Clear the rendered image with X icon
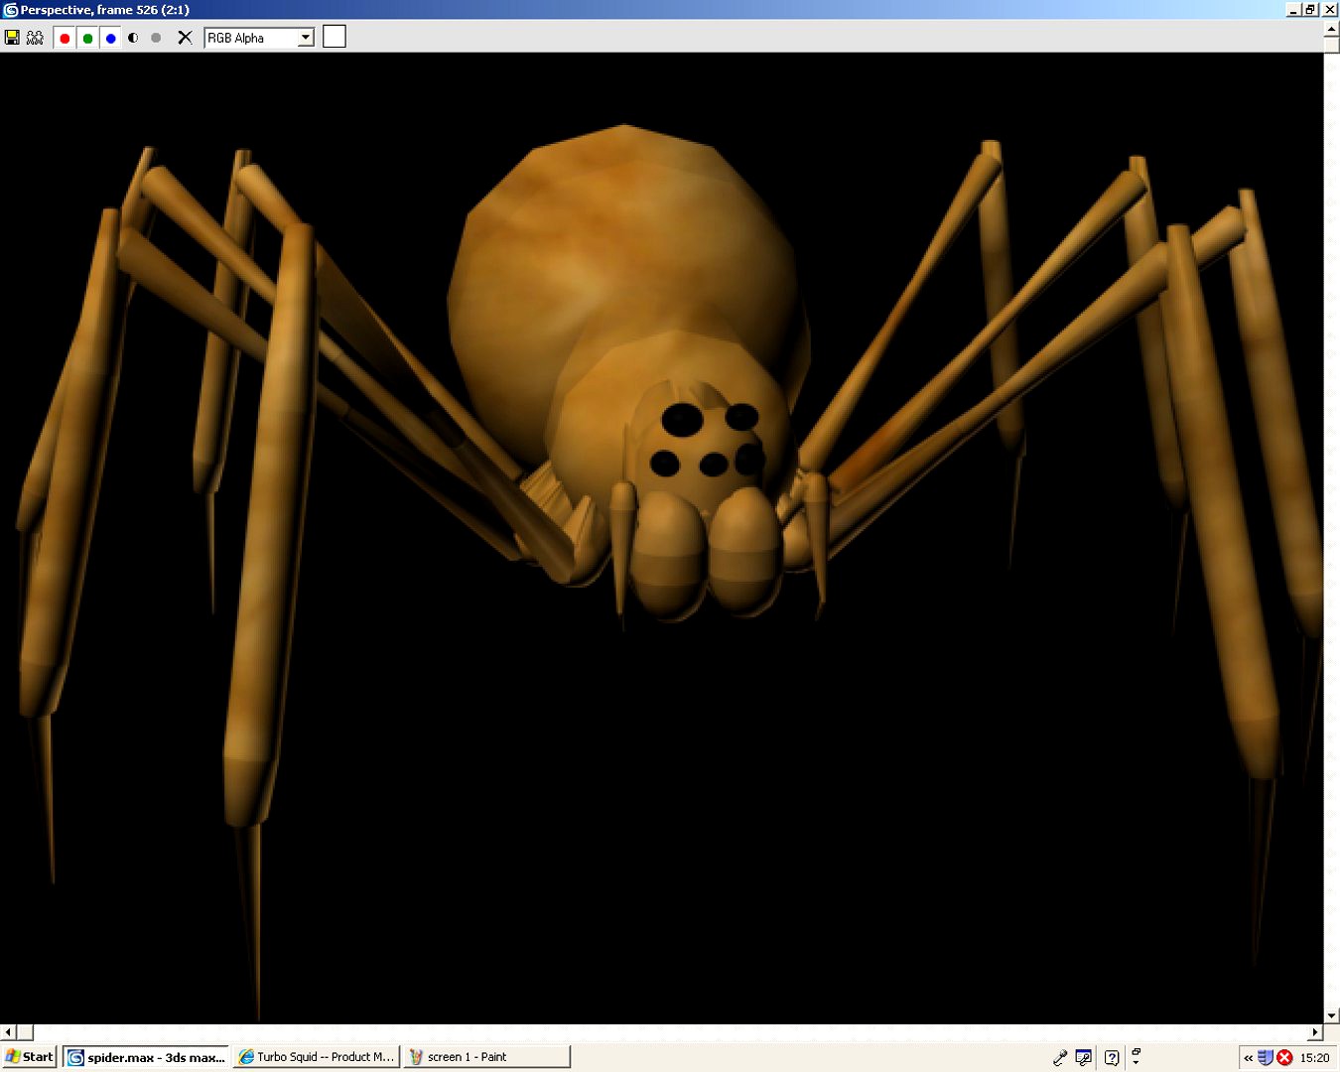 click(x=185, y=38)
